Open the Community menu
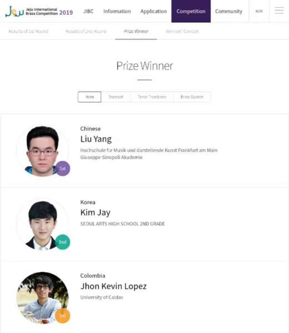The image size is (289, 333). point(228,11)
